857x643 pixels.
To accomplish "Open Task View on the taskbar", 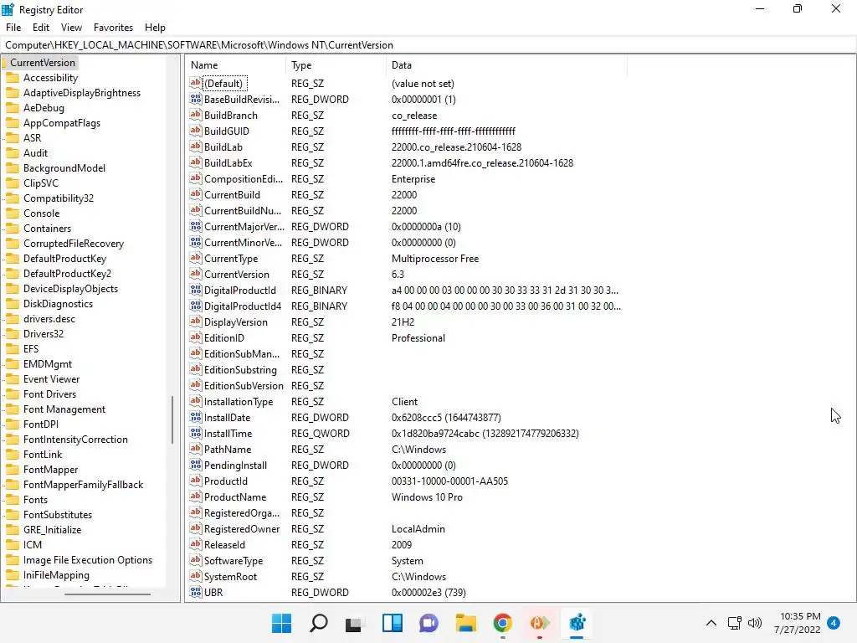I will [x=354, y=623].
